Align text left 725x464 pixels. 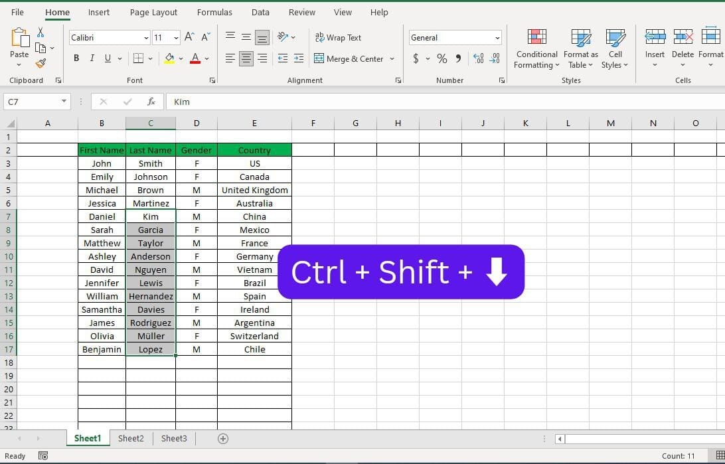230,58
